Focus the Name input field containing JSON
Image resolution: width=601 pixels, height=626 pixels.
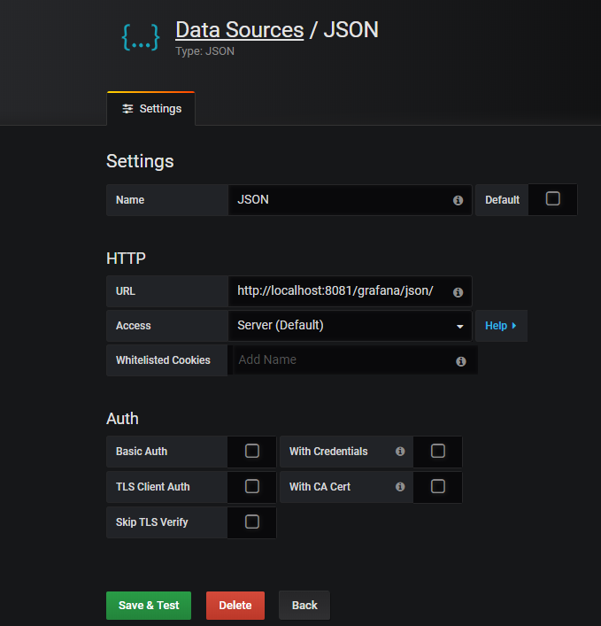tap(350, 199)
